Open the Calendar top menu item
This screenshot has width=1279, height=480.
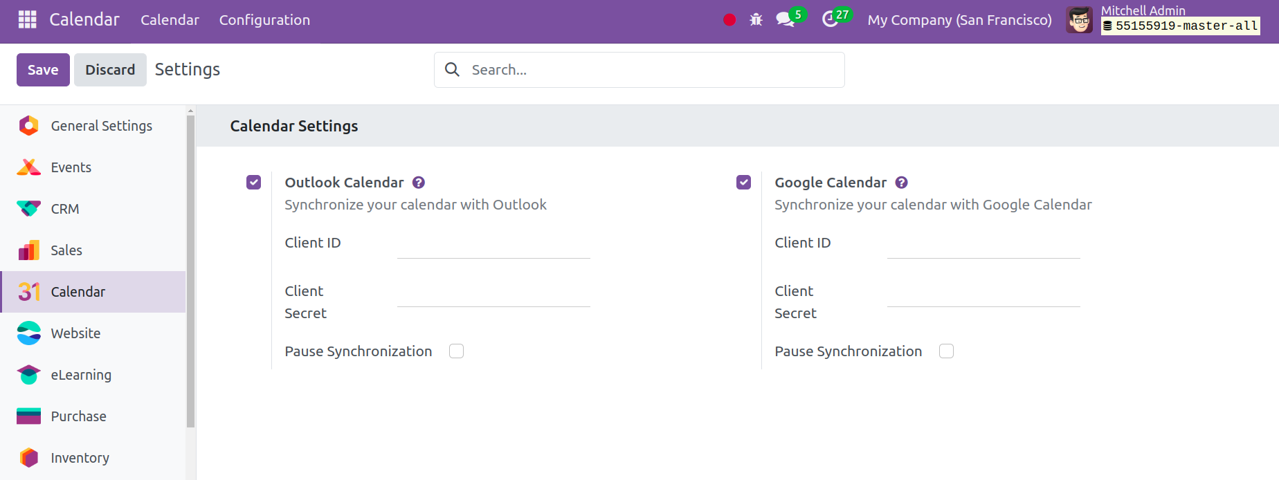pyautogui.click(x=170, y=20)
